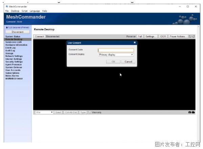Select Security Settings in sidebar
The width and height of the screenshot is (203, 149).
pos(14,62)
